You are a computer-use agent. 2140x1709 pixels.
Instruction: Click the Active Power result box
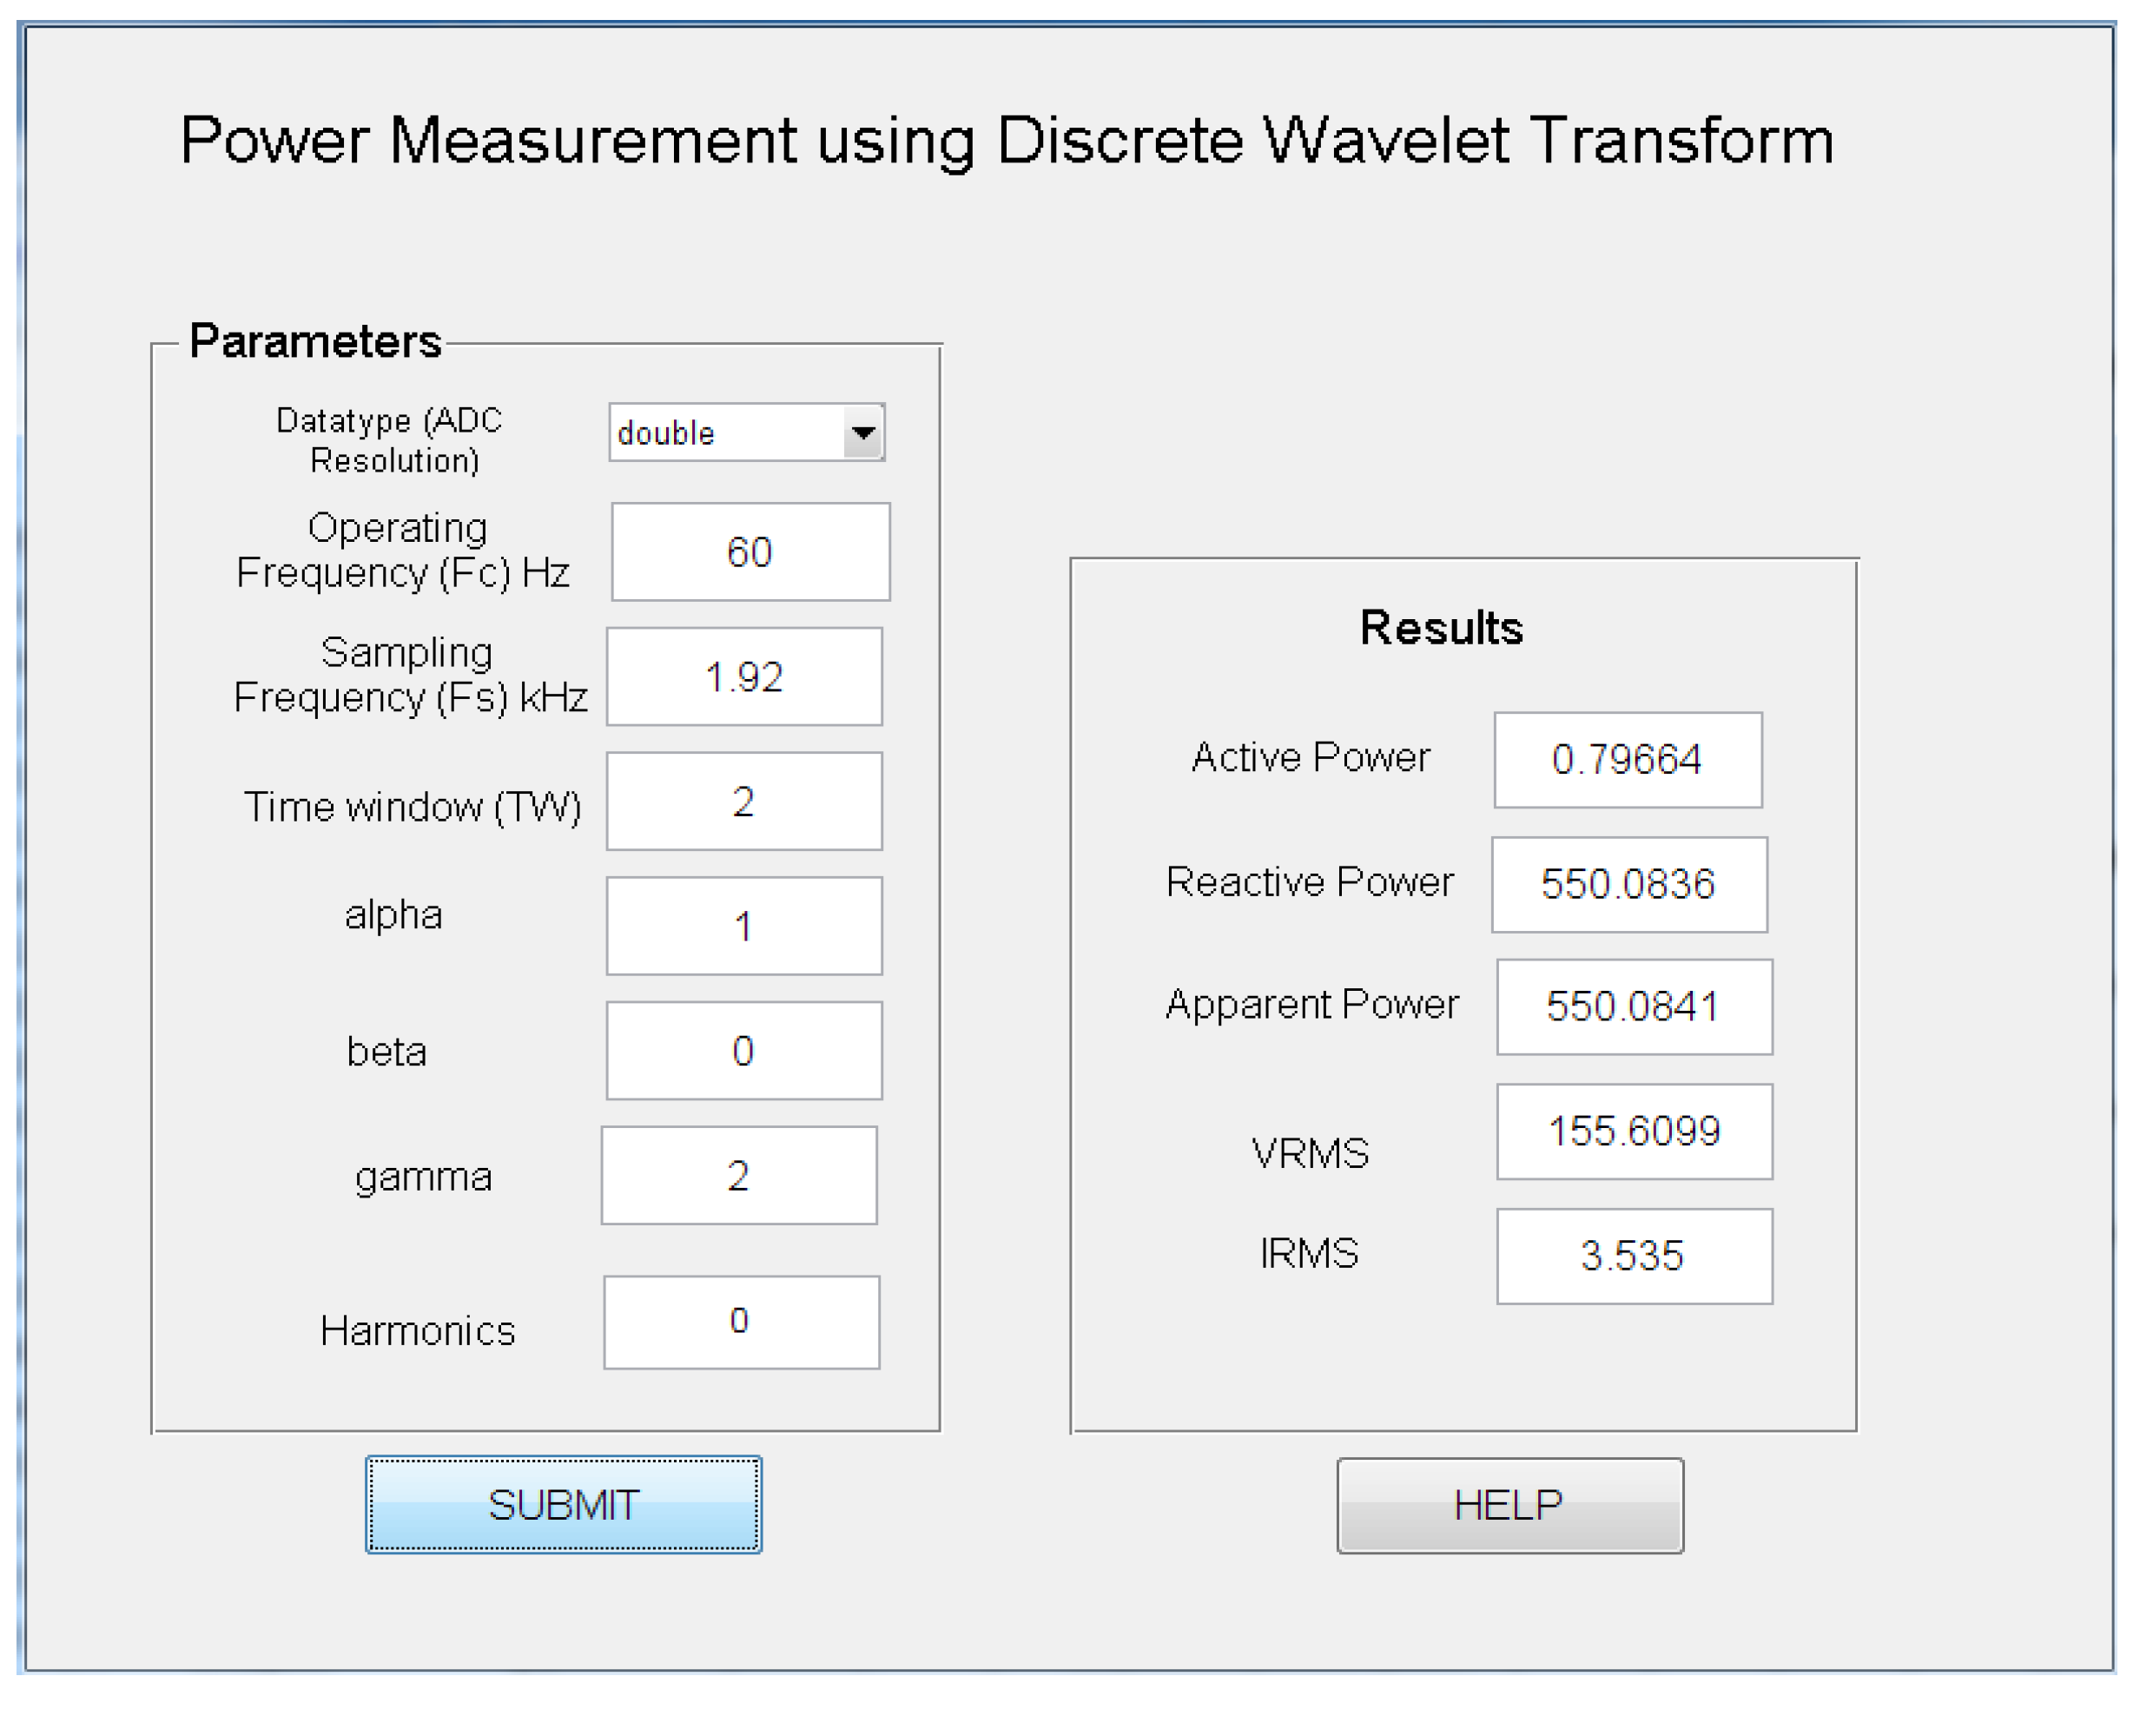point(1628,760)
